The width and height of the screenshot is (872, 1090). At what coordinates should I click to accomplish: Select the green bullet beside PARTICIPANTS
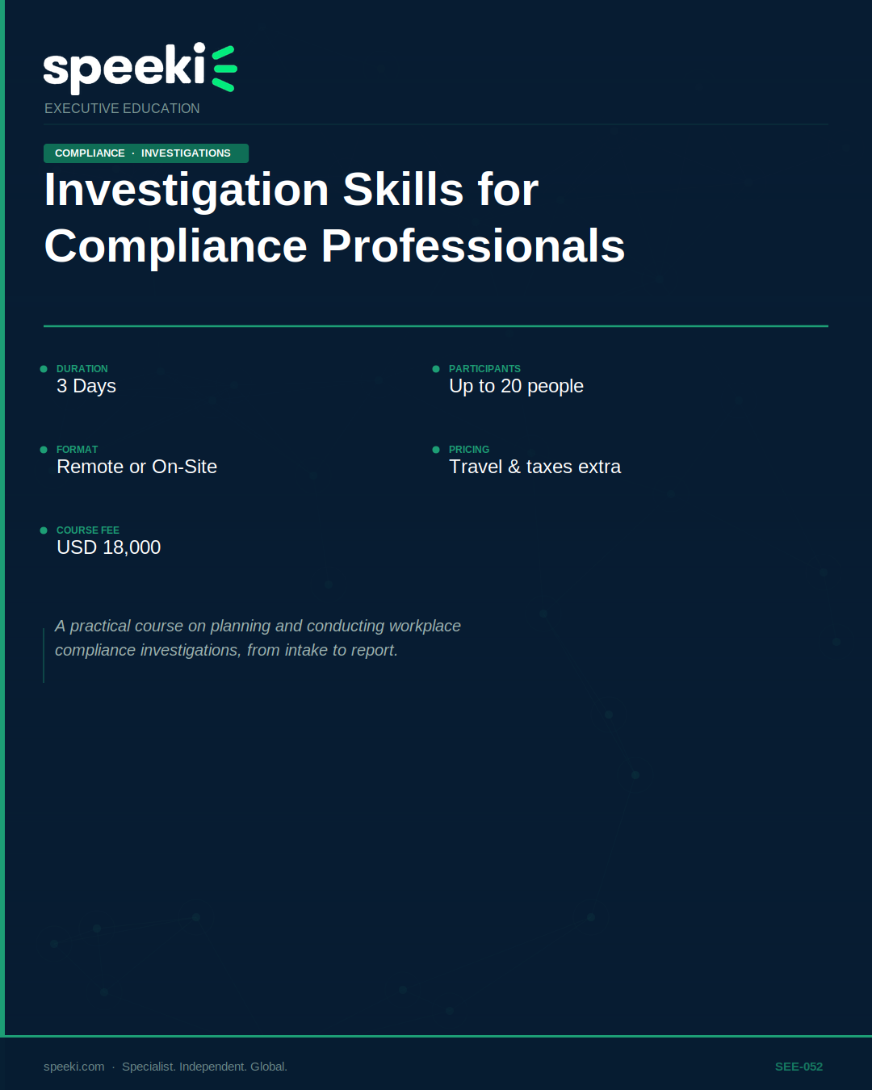click(x=436, y=368)
